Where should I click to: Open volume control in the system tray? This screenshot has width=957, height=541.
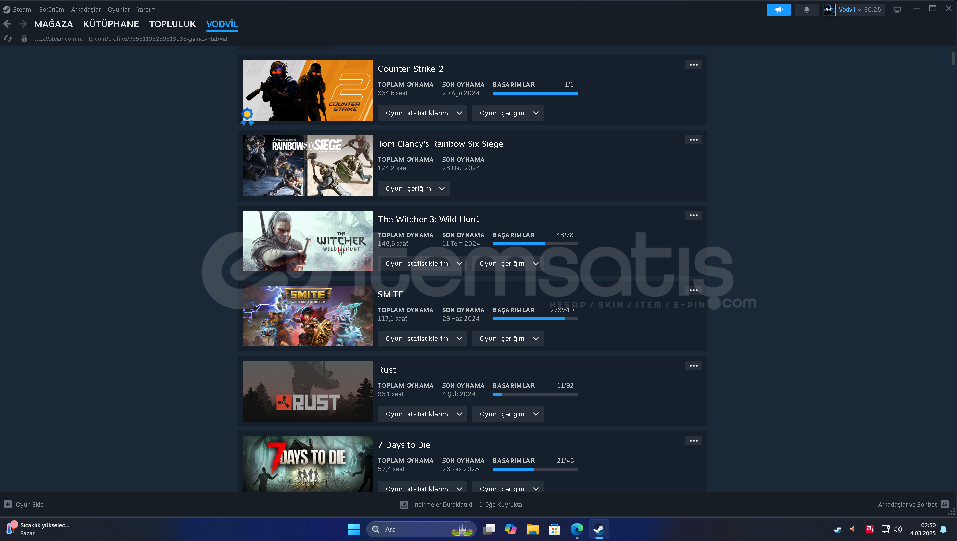click(x=898, y=529)
